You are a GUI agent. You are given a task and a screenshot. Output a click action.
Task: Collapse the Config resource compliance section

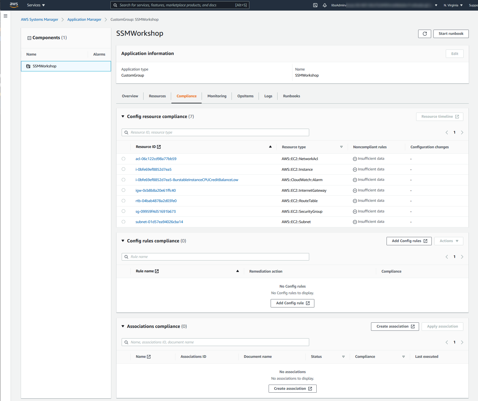(x=123, y=117)
